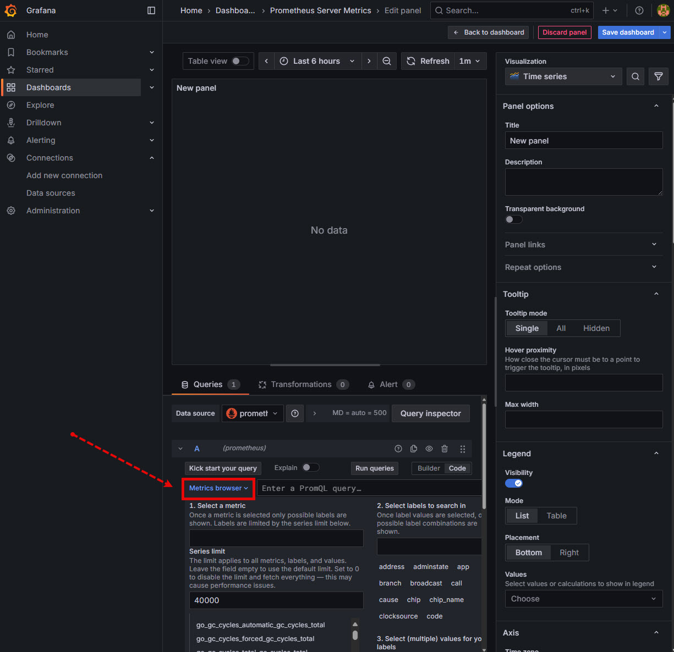Open the plus New menu
The height and width of the screenshot is (652, 674).
click(x=610, y=10)
